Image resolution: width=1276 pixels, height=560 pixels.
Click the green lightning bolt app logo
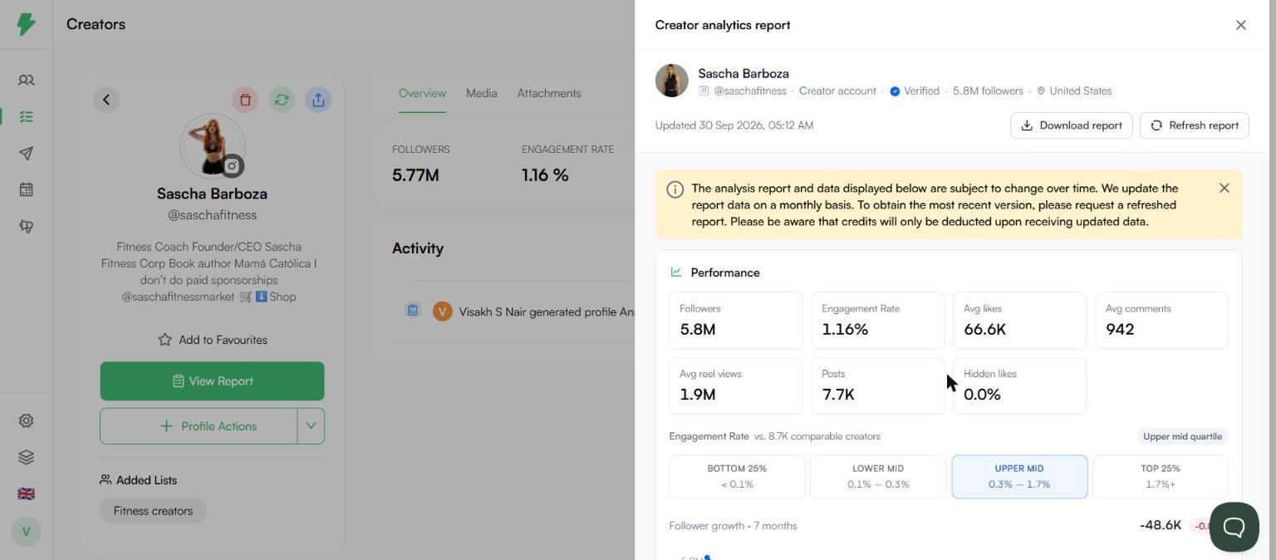coord(27,24)
